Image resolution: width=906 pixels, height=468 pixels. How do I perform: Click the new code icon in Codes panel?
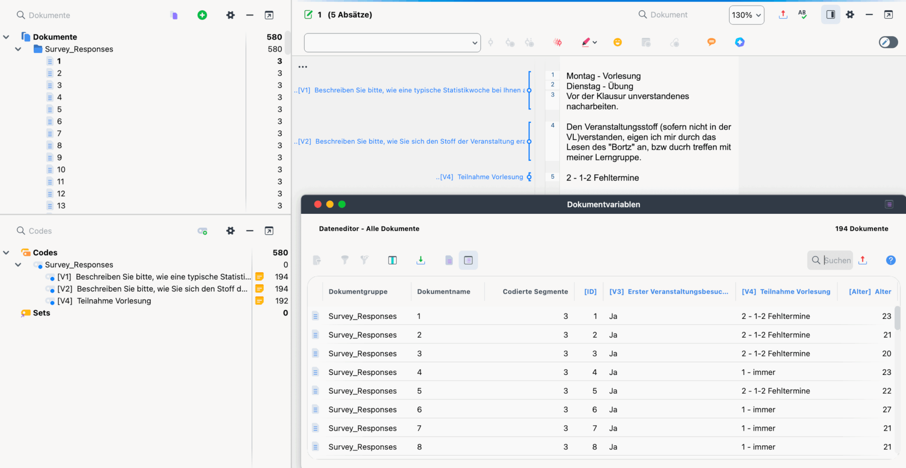pos(202,231)
